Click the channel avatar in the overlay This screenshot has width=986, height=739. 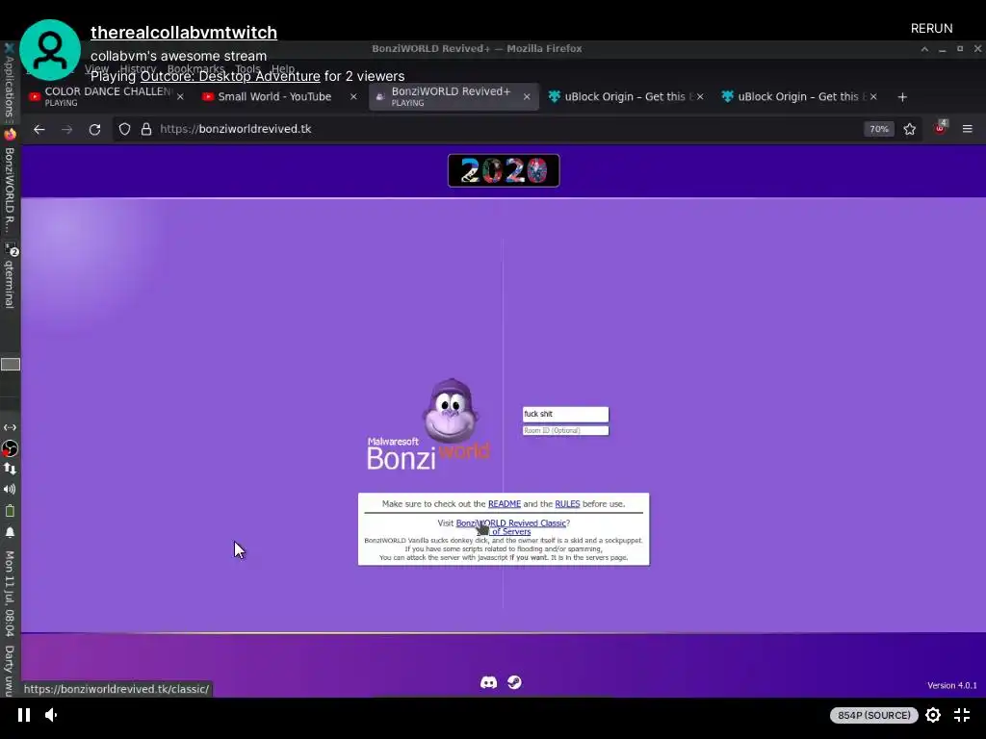pos(50,50)
